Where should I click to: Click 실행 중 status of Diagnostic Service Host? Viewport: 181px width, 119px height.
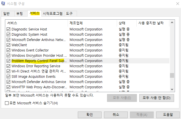(124, 29)
